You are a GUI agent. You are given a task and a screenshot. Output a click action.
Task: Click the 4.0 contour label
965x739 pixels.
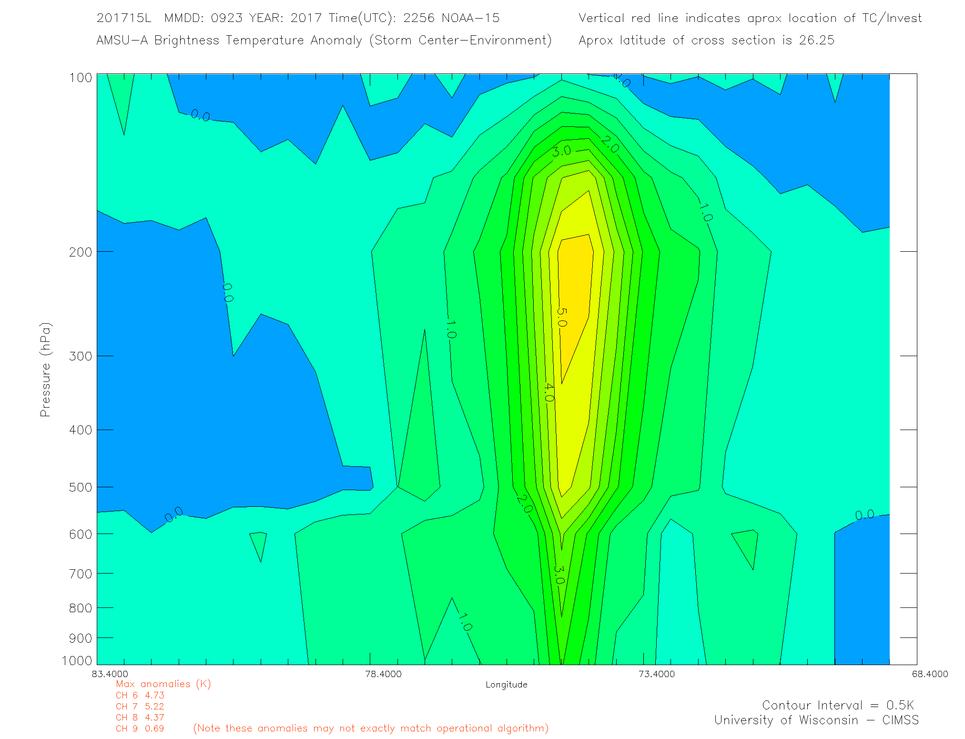coord(549,392)
